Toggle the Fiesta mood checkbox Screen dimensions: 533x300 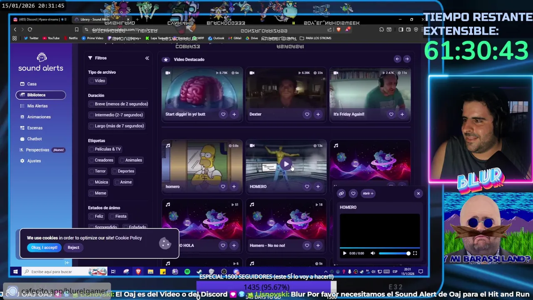[112, 216]
